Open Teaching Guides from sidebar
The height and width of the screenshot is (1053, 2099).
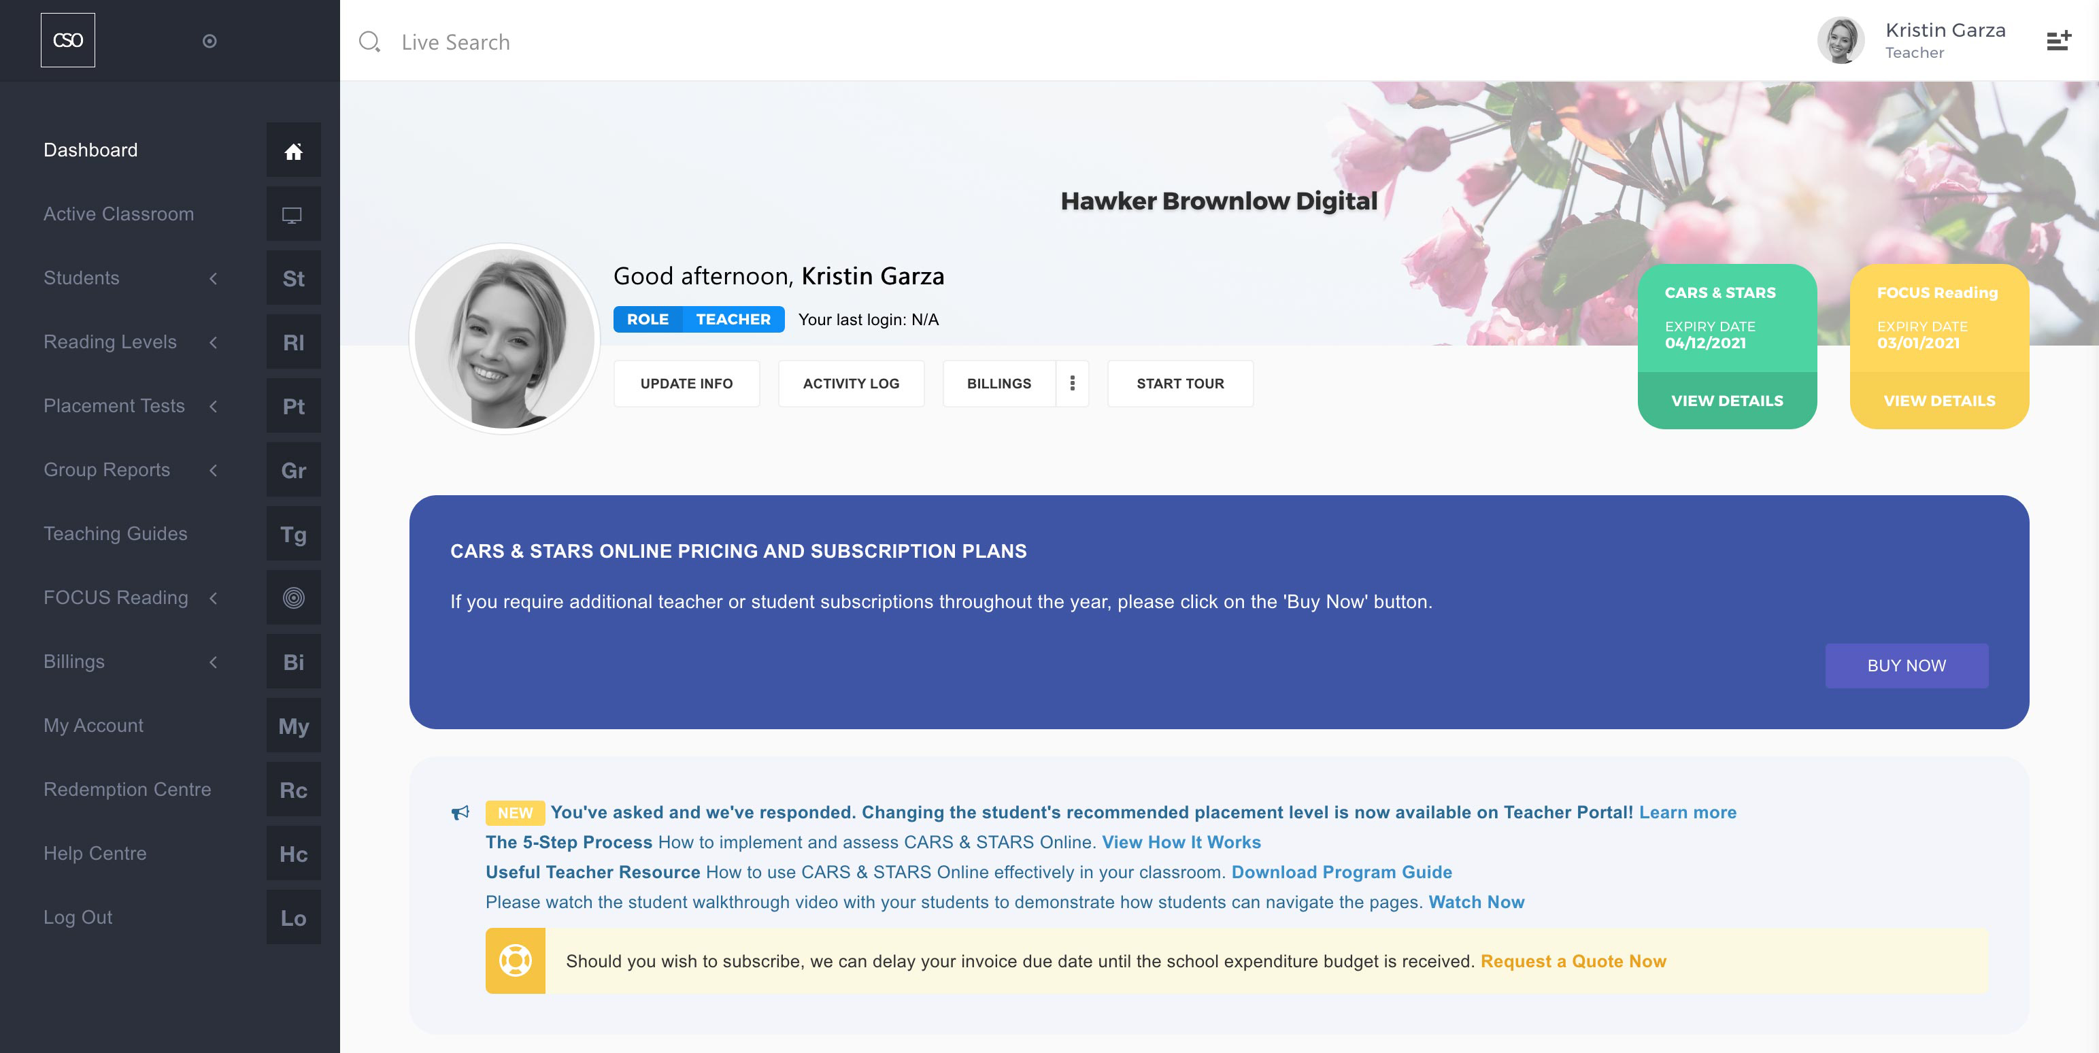click(116, 534)
